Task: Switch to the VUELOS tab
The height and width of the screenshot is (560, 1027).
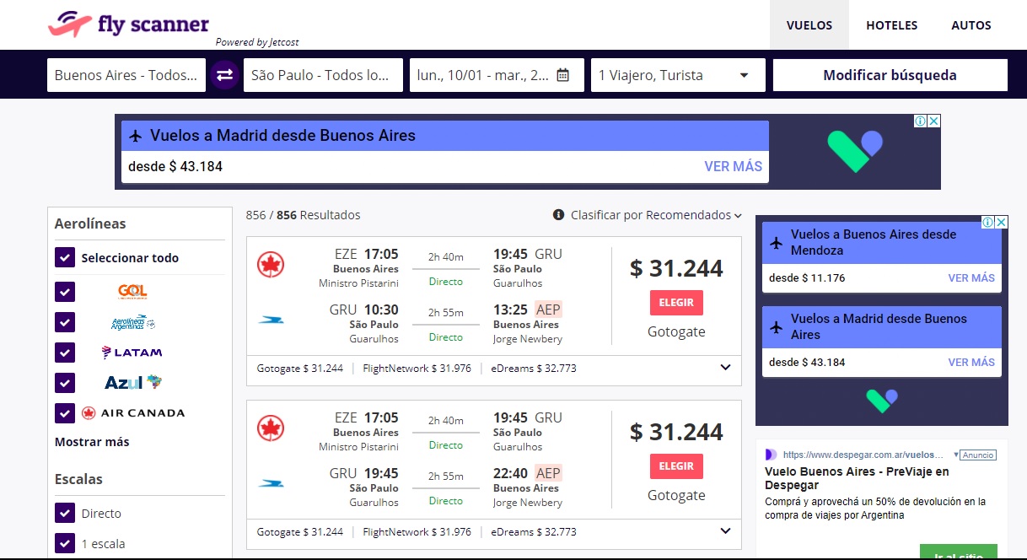Action: [x=809, y=25]
